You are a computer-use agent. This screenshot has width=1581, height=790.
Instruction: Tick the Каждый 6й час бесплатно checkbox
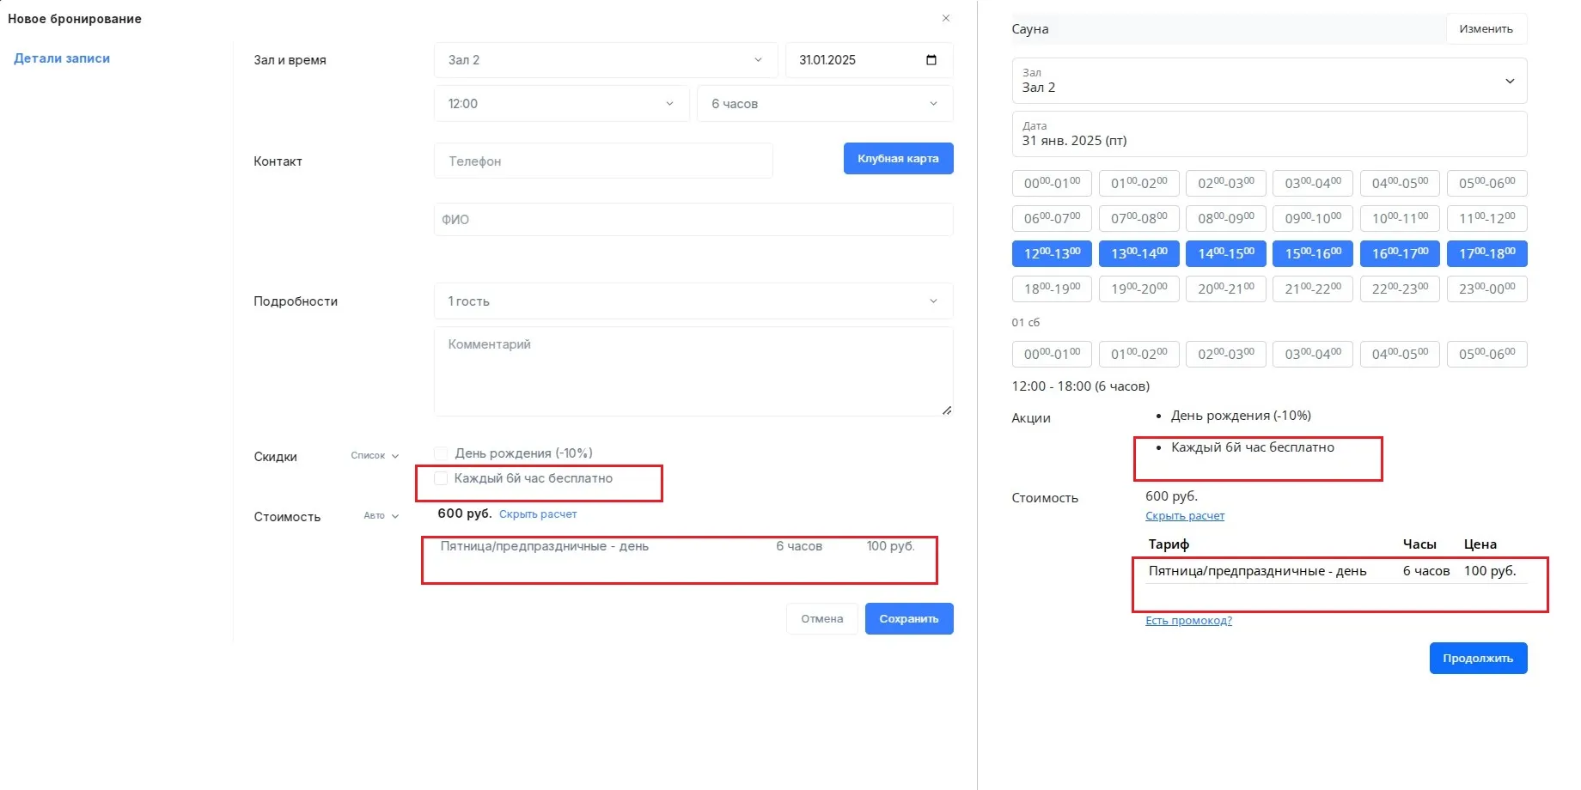(441, 478)
